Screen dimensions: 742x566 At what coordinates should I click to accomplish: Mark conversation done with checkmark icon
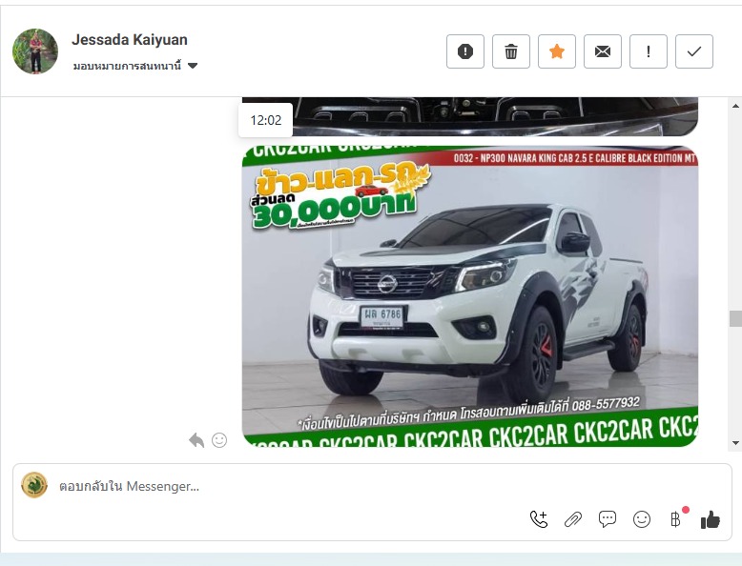[x=694, y=51]
